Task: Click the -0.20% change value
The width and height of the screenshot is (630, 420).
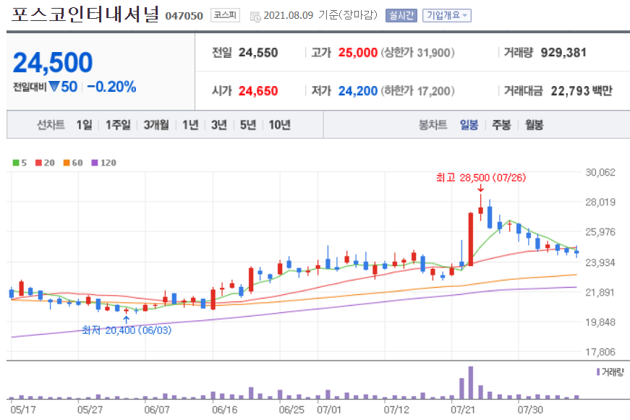Action: click(111, 87)
